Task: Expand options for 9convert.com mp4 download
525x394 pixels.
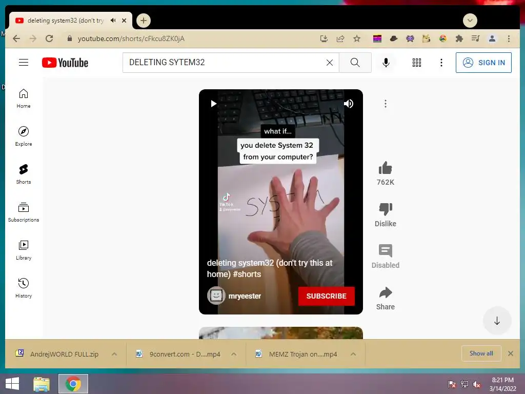Action: coord(234,354)
